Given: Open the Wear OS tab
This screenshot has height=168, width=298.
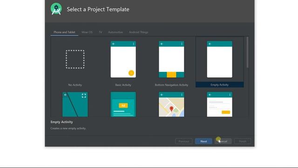Looking at the screenshot, I should click(x=87, y=32).
